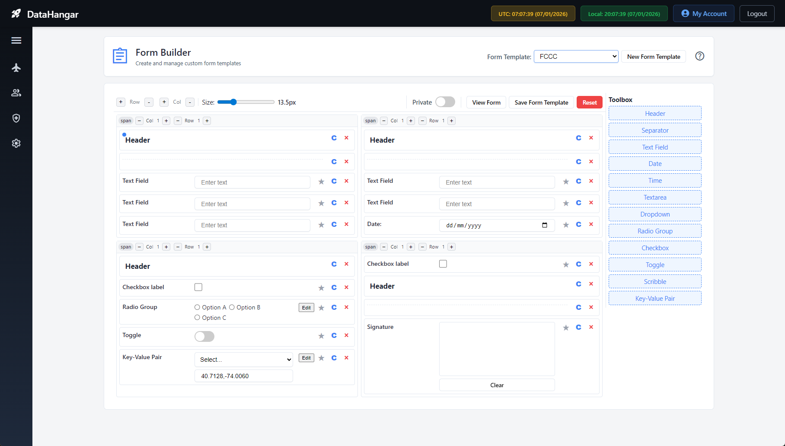Select Scribble from the Toolbox

click(654, 281)
